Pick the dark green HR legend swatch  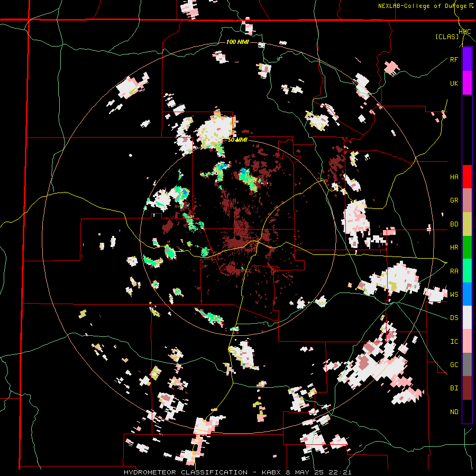[467, 248]
